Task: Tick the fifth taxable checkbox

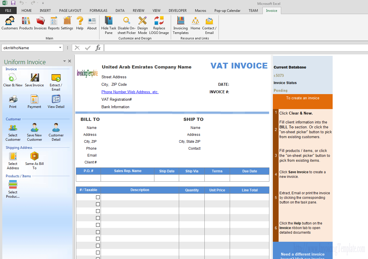Action: [x=98, y=225]
